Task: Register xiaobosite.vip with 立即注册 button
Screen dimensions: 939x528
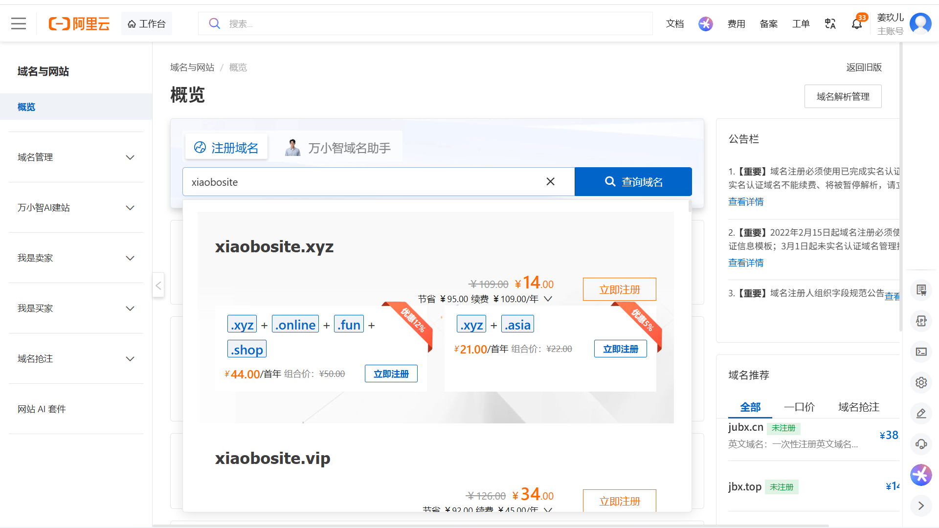Action: pyautogui.click(x=620, y=501)
